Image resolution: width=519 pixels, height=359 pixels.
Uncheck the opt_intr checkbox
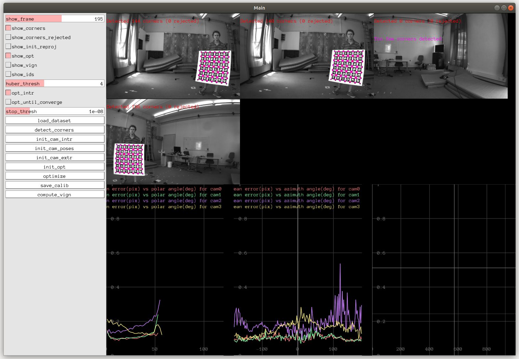click(8, 93)
